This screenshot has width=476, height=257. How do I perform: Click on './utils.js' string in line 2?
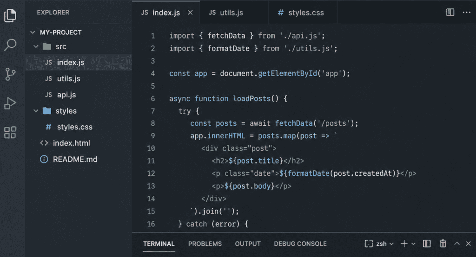[309, 49]
